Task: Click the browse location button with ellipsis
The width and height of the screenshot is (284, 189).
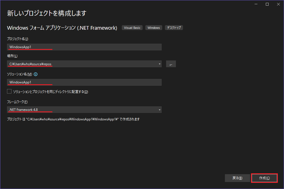Action: 171,64
